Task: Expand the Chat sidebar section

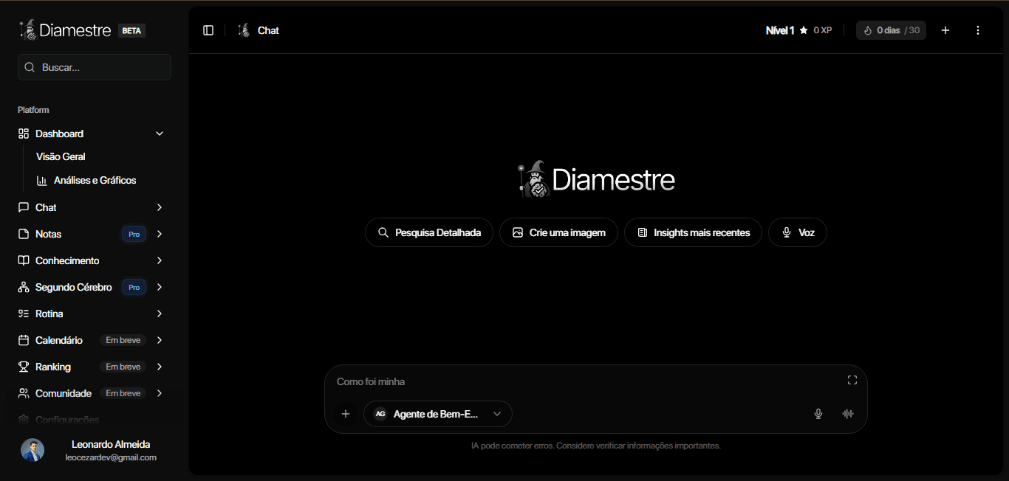Action: click(x=160, y=207)
